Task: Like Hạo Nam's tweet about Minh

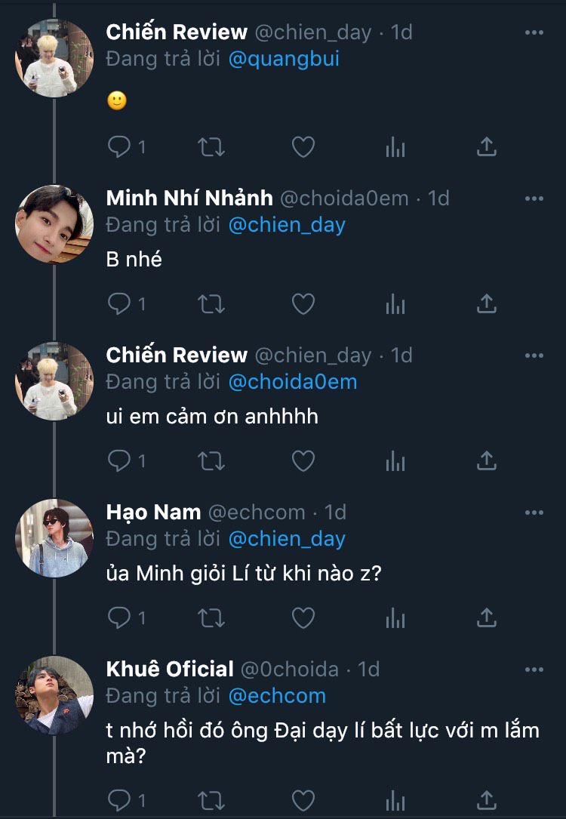Action: click(x=303, y=618)
